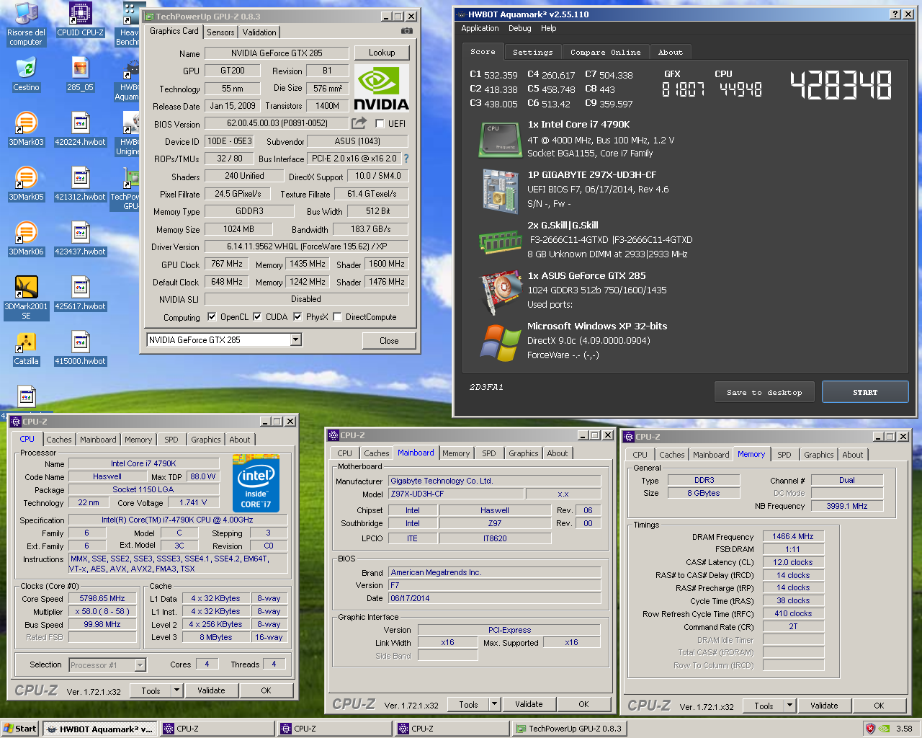Image resolution: width=922 pixels, height=738 pixels.
Task: Launch the 3DMark03 desktop shortcut
Action: click(x=26, y=129)
